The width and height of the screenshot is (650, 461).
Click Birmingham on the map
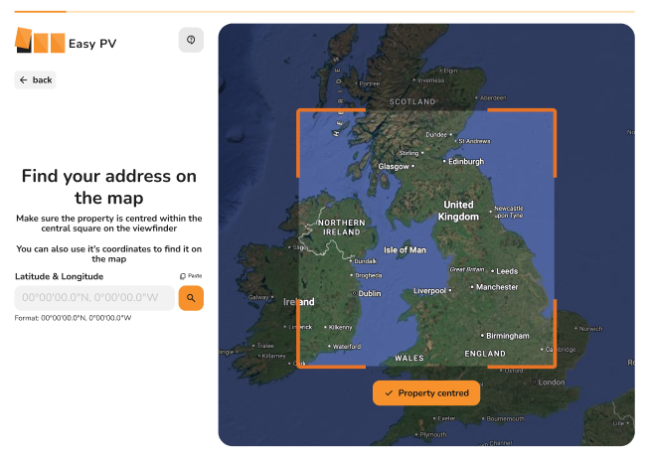click(x=508, y=336)
